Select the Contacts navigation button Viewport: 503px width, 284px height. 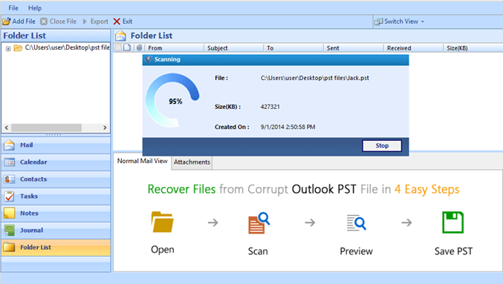(x=56, y=179)
